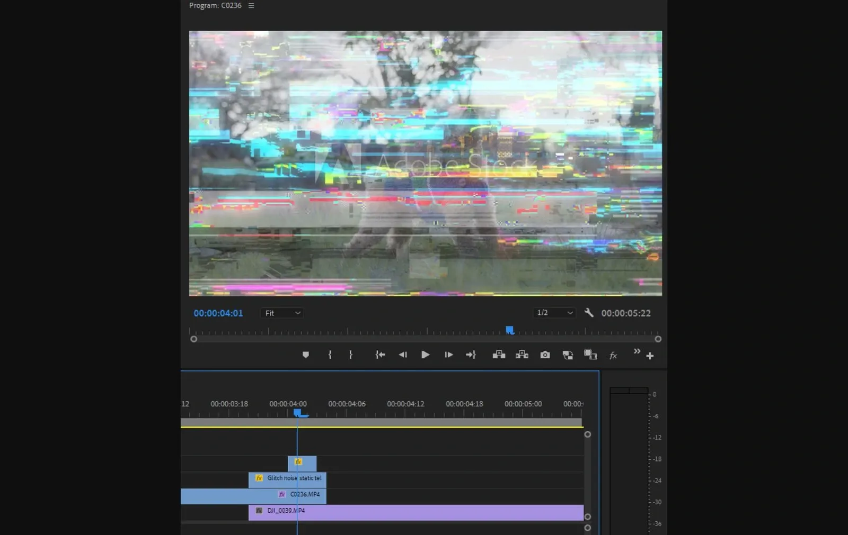The width and height of the screenshot is (848, 535).
Task: Click the Lift icon
Action: 500,355
